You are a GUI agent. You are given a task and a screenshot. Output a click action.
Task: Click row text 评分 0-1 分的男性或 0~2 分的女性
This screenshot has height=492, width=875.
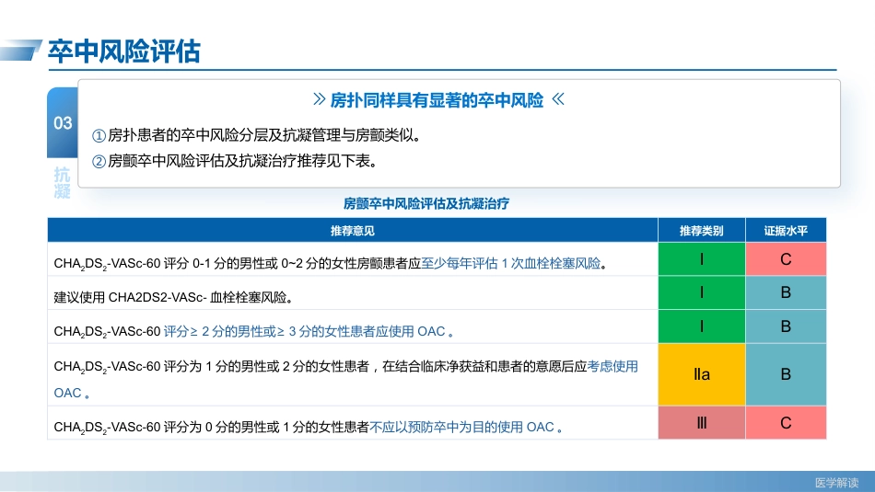261,263
